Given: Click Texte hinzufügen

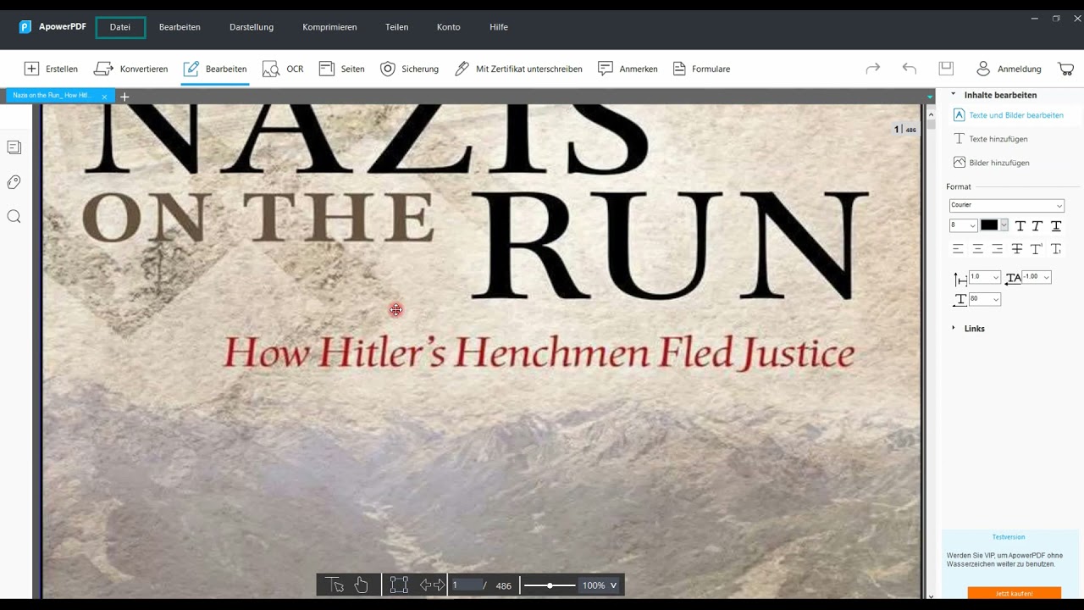Looking at the screenshot, I should [991, 139].
